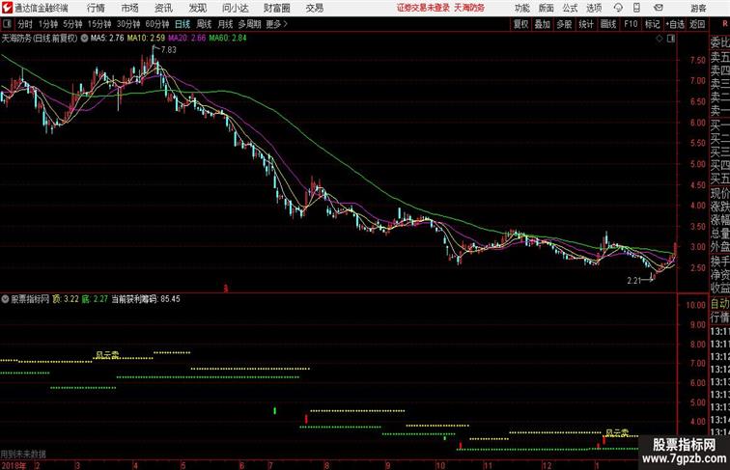This screenshot has height=470, width=730.
Task: Click the red 天海防务 title text
Action: tap(469, 8)
